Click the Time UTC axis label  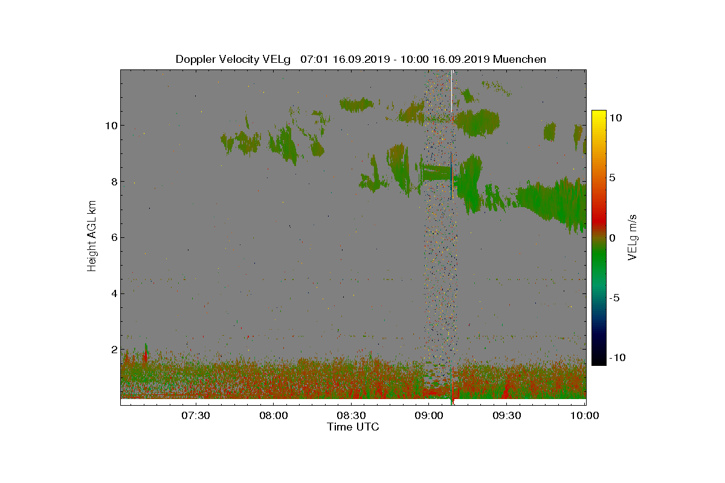[x=353, y=427]
